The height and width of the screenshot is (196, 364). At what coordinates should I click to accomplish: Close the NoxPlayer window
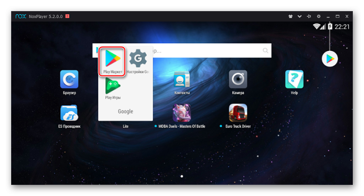[347, 16]
